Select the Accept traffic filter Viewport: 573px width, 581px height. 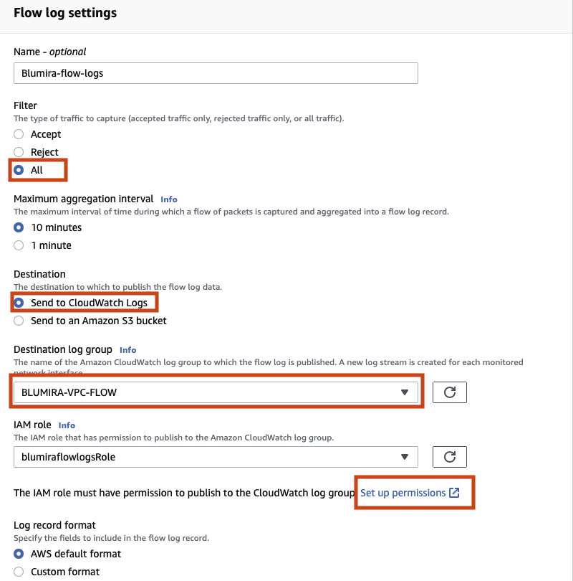pos(18,134)
